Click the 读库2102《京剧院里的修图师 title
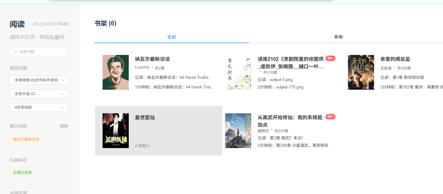Screen dimensions: 443x194 pos(291,63)
